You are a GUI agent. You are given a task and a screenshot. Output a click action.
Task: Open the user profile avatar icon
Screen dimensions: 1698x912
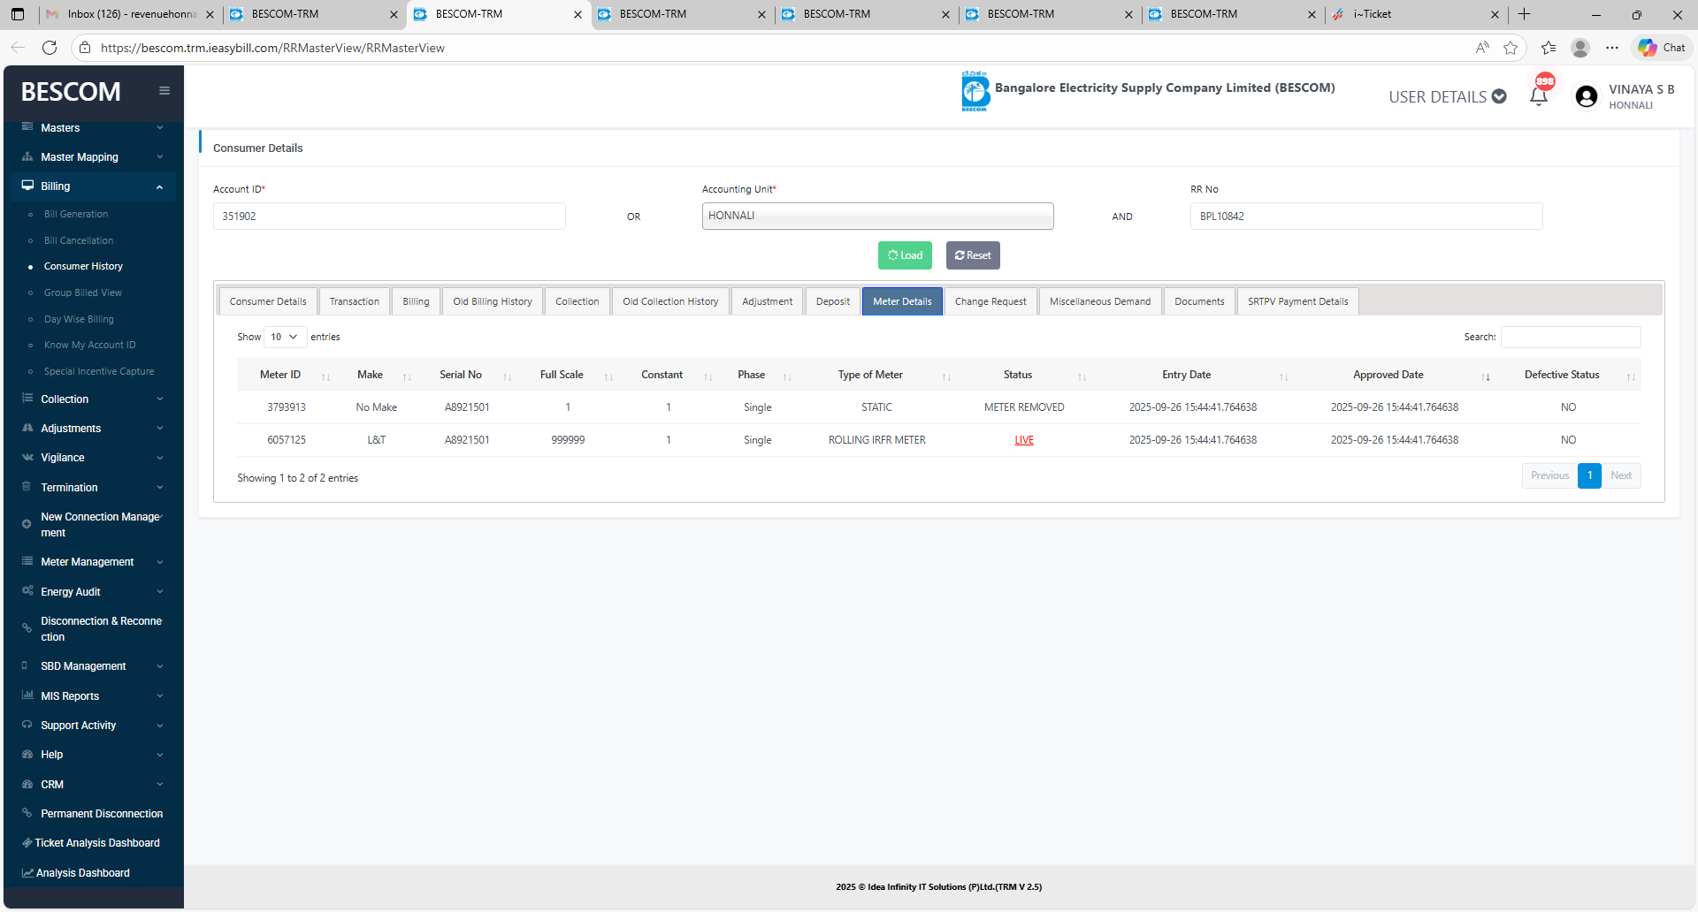(1587, 96)
